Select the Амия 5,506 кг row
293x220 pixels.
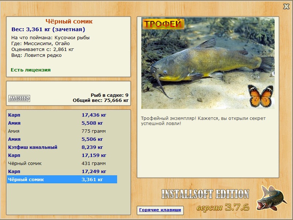tap(62, 139)
